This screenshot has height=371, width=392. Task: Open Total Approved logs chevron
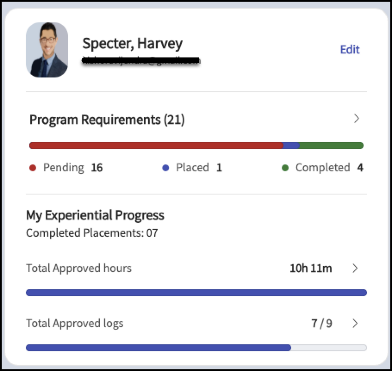click(x=355, y=323)
